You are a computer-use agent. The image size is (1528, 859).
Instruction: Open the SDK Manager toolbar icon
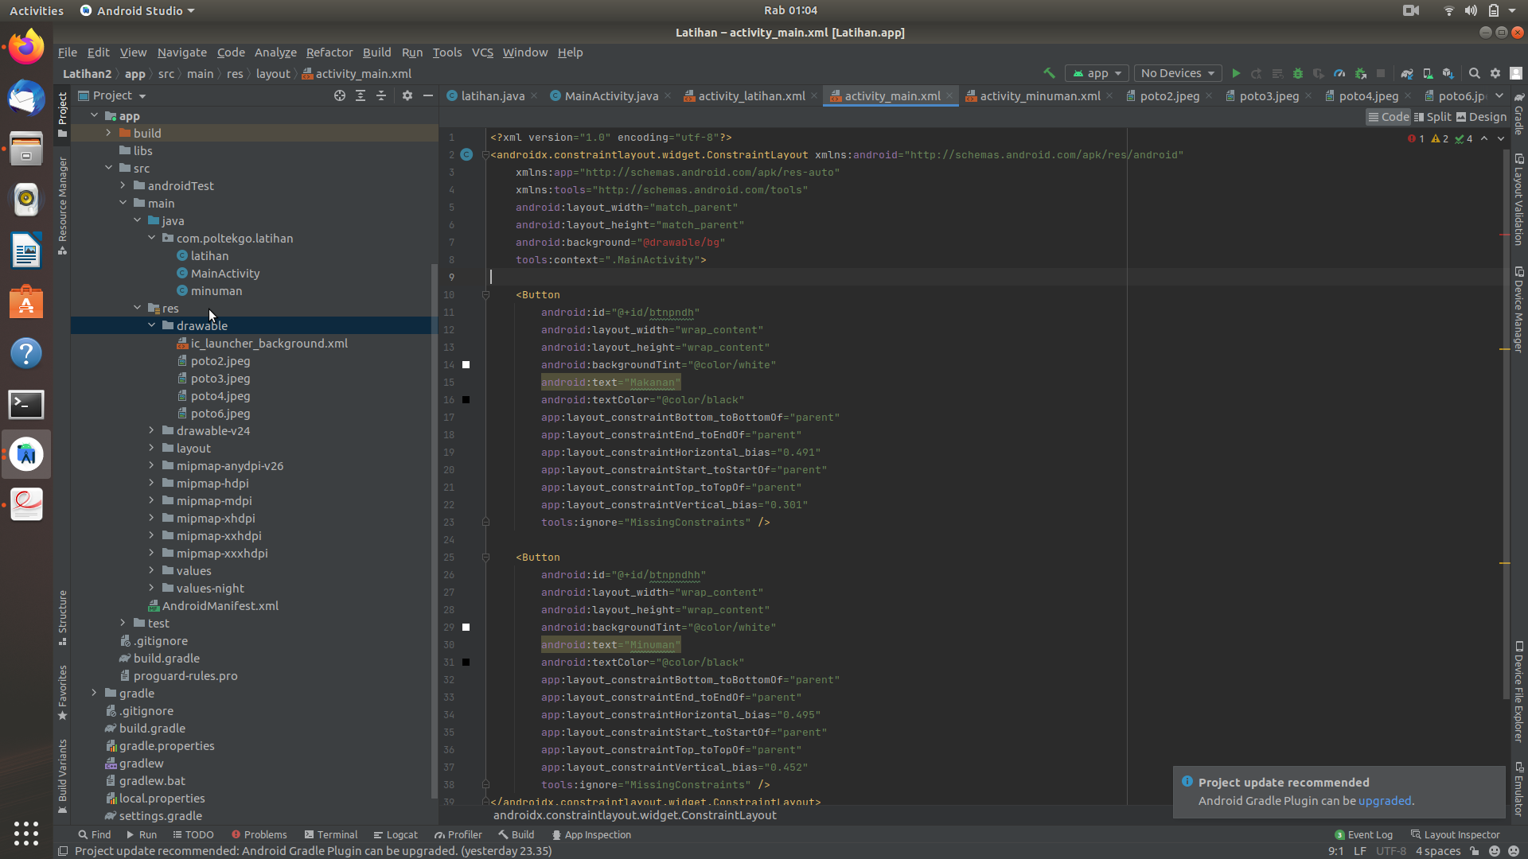pyautogui.click(x=1448, y=73)
